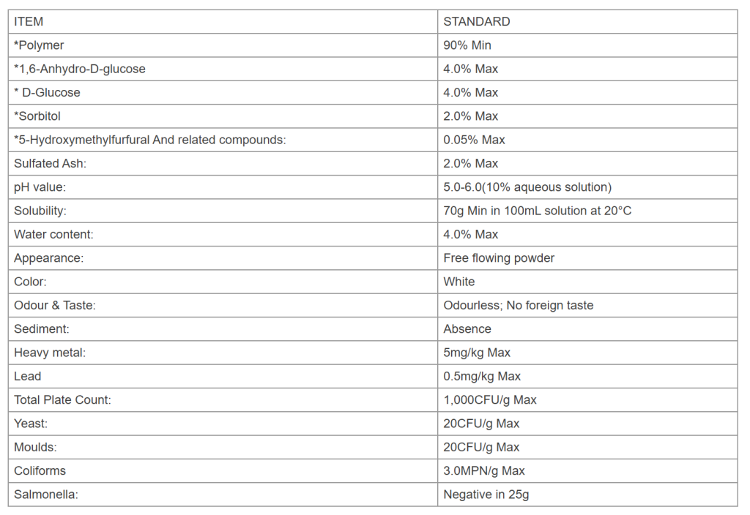The image size is (750, 515).
Task: Select the Total Plate Count item cell
Action: pos(223,400)
